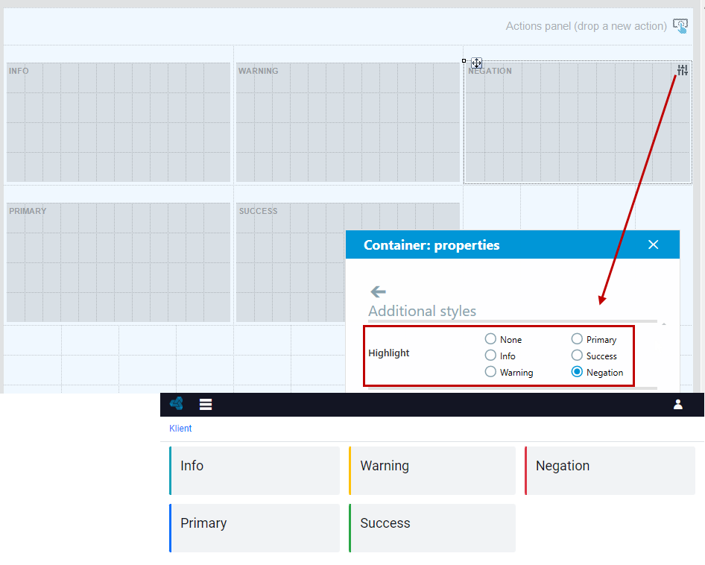Click the Negation card in the preview

(610, 470)
